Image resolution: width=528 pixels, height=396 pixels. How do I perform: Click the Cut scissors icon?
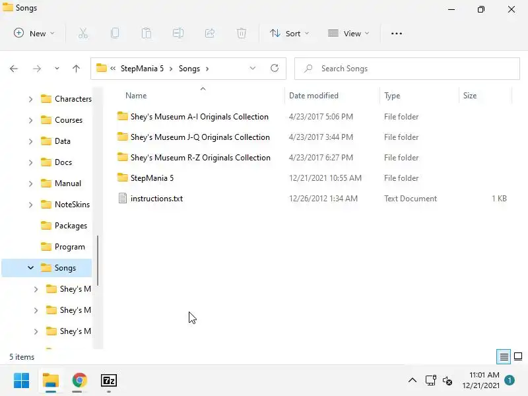point(83,34)
